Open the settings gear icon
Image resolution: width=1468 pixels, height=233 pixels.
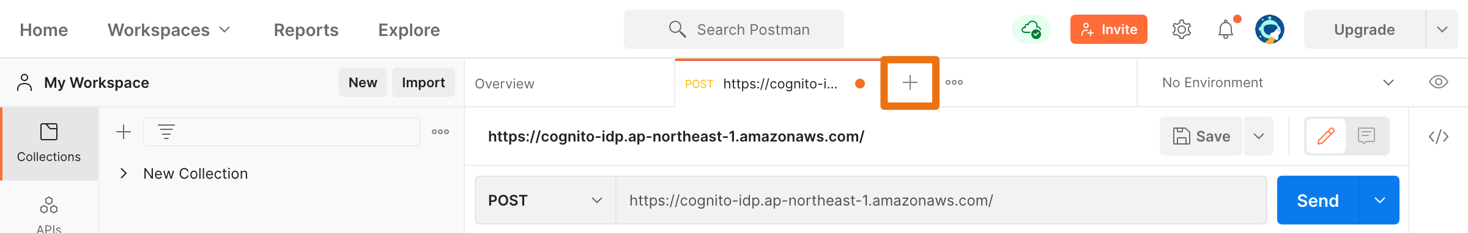click(1182, 29)
